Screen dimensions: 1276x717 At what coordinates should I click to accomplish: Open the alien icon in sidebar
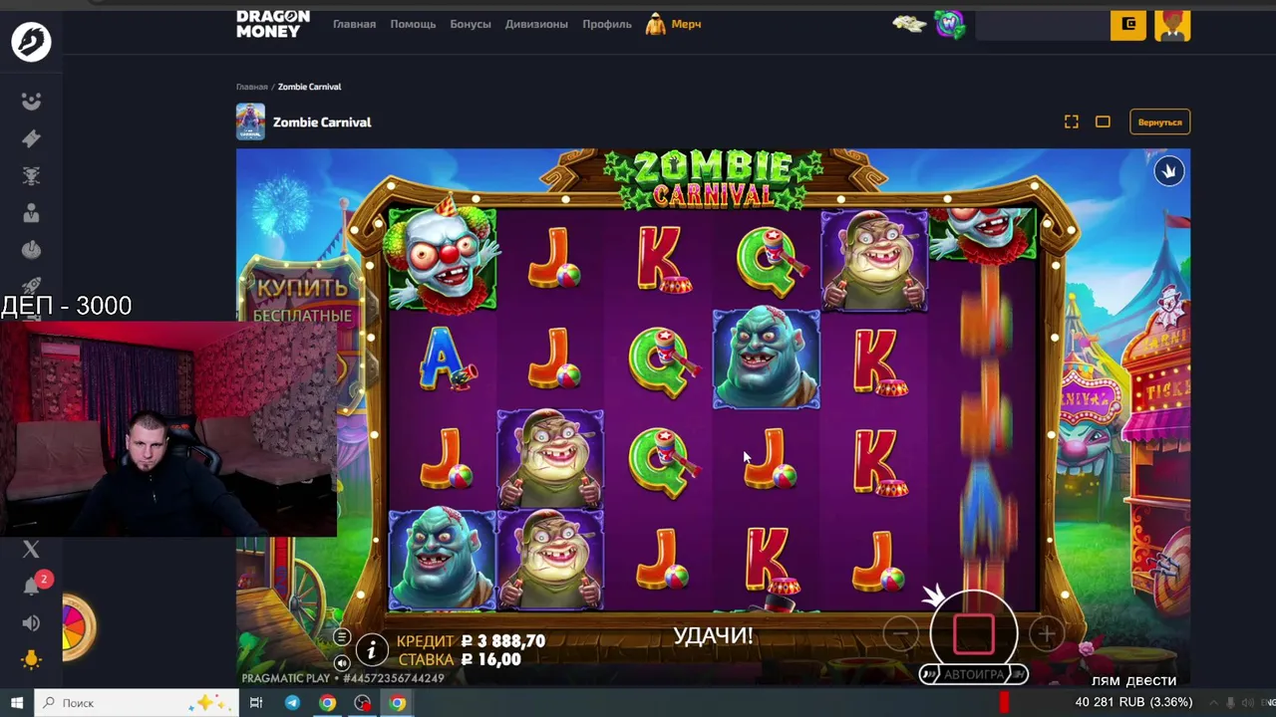coord(31,176)
